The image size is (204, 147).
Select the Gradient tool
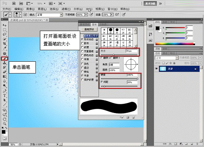4,76
